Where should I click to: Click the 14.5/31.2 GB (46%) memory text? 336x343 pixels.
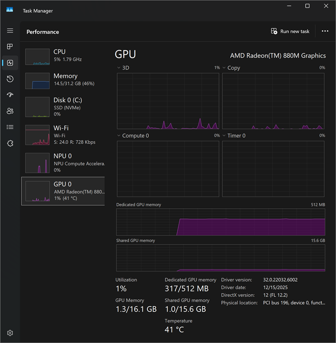point(74,84)
